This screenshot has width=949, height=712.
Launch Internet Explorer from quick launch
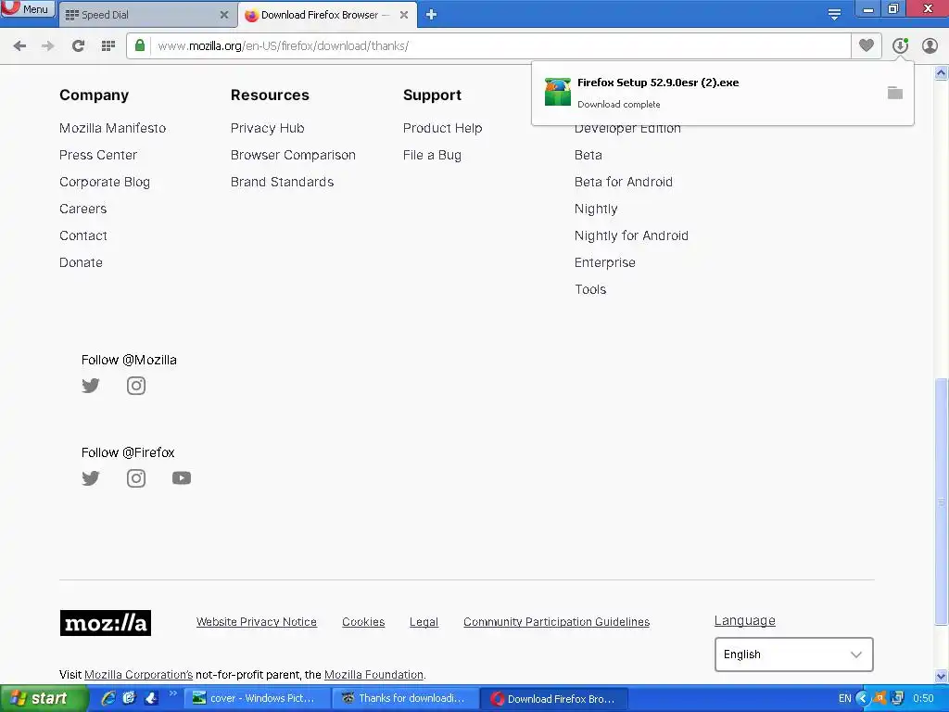(108, 698)
